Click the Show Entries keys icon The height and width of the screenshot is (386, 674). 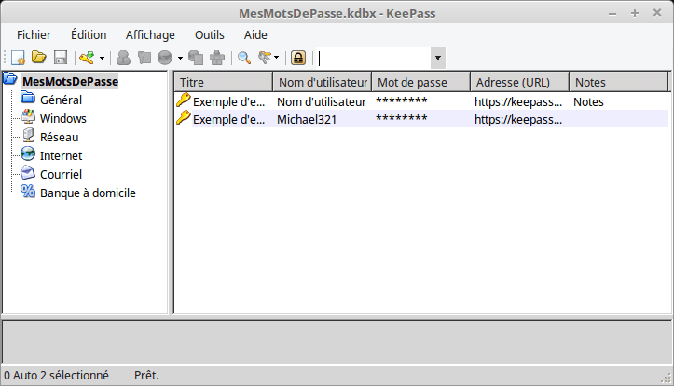265,57
